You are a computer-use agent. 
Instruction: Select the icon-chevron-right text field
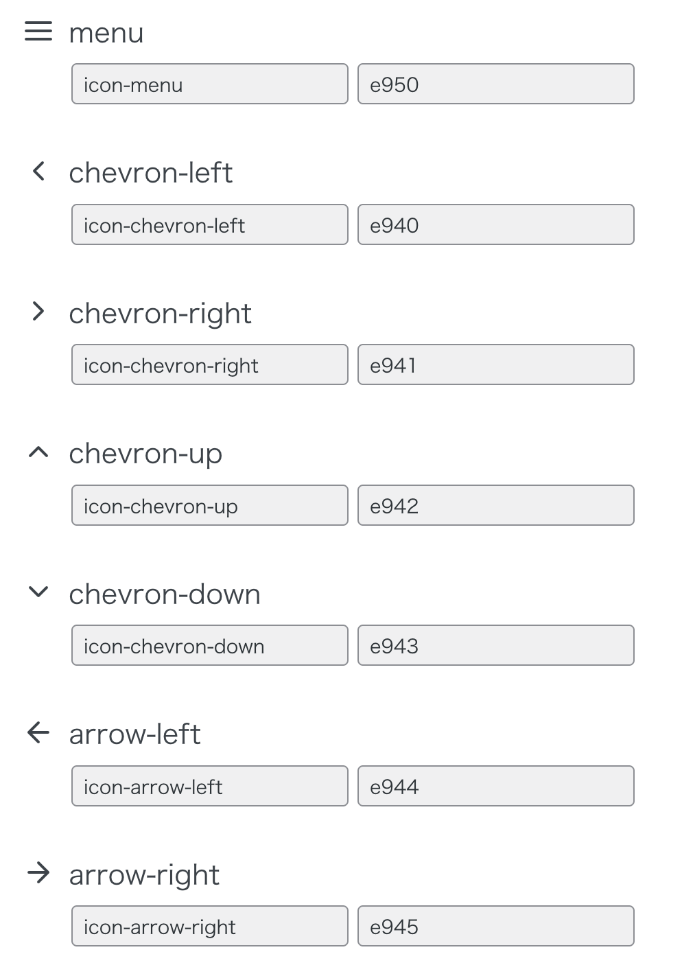pos(210,364)
